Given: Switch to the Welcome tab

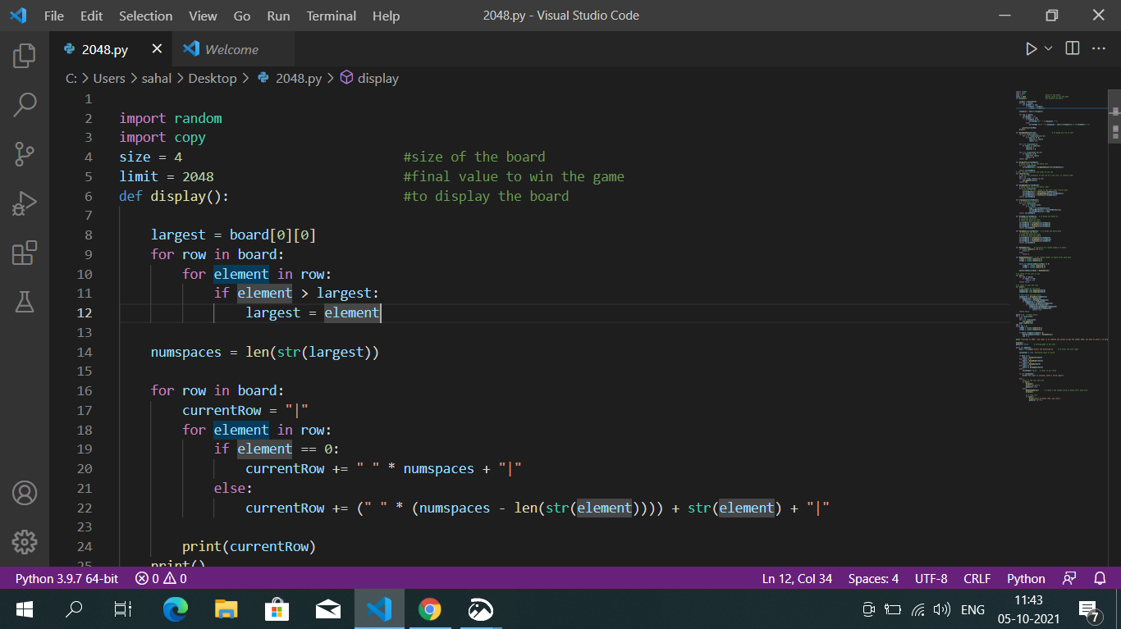Looking at the screenshot, I should [231, 48].
